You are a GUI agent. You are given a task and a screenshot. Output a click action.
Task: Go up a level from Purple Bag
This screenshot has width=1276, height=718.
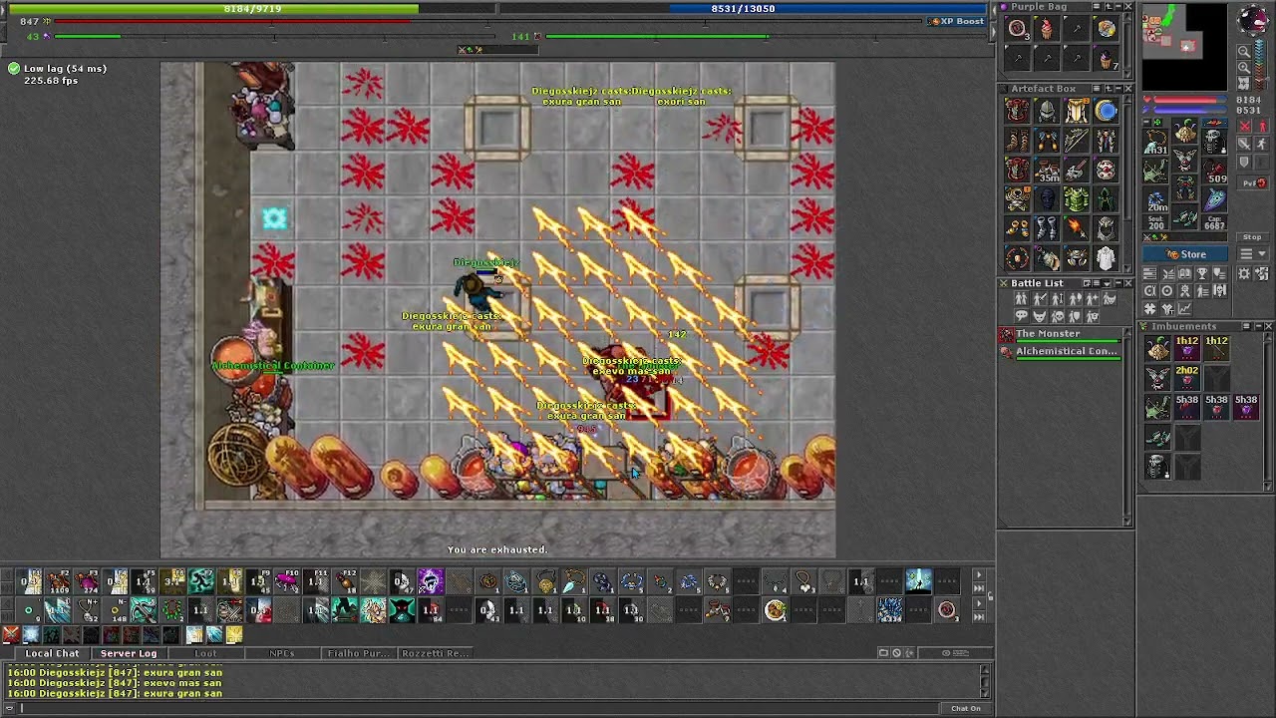click(1108, 6)
